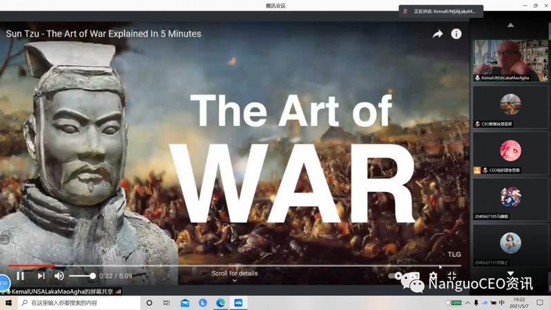Image resolution: width=551 pixels, height=310 pixels.
Task: Select the pink anime avatar participant tile
Action: tap(510, 153)
